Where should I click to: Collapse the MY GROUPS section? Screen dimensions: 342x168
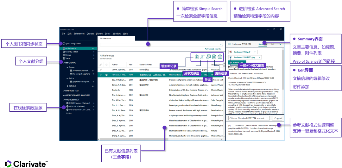pyautogui.click(x=64, y=63)
